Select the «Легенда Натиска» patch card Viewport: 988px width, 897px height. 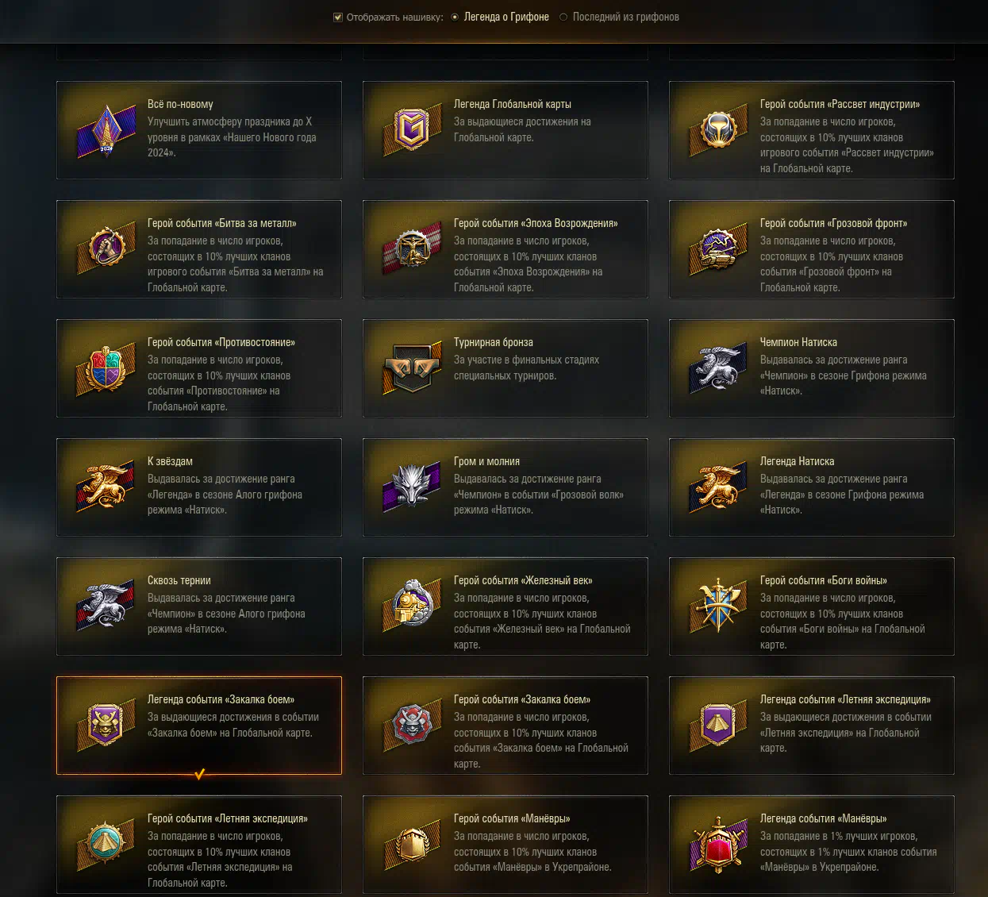click(x=812, y=487)
